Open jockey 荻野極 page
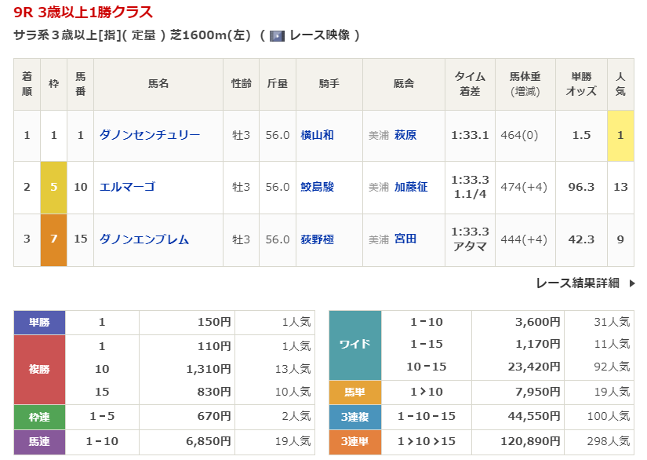 click(x=317, y=239)
